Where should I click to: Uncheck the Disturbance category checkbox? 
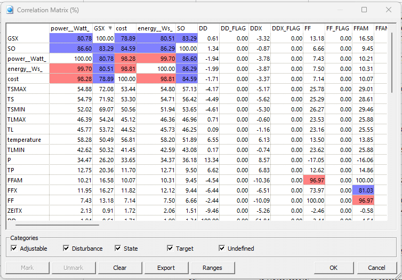tap(66, 249)
